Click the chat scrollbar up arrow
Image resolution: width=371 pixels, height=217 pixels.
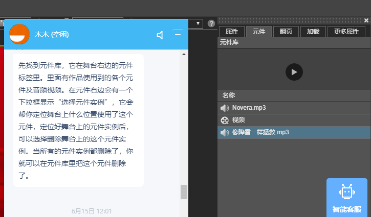point(184,54)
